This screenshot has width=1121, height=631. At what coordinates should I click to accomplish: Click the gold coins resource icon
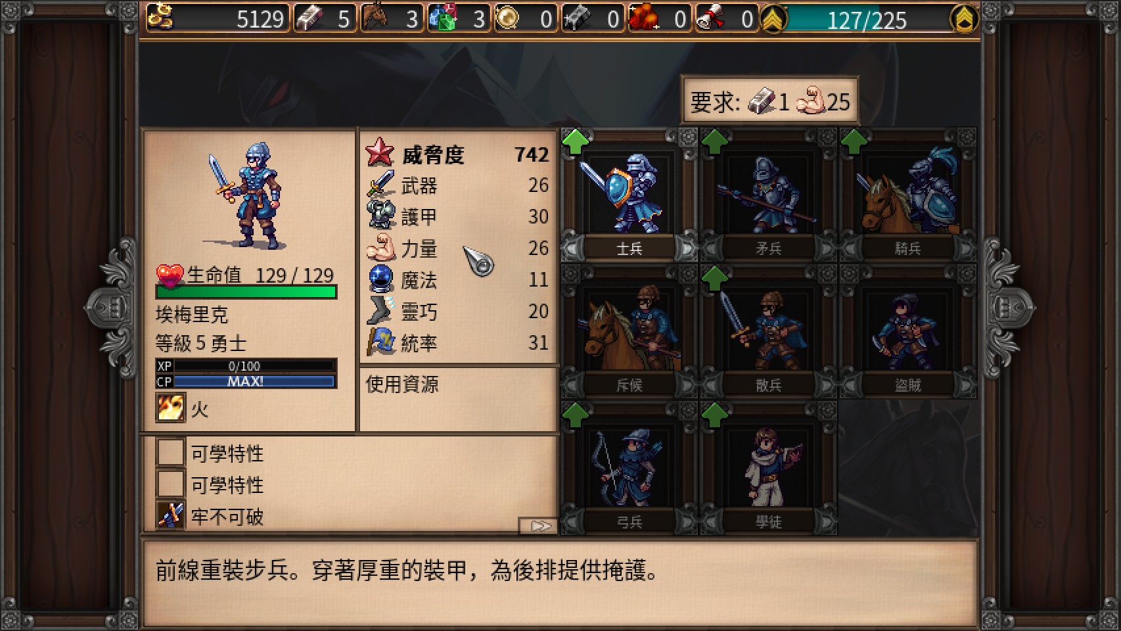(x=160, y=18)
